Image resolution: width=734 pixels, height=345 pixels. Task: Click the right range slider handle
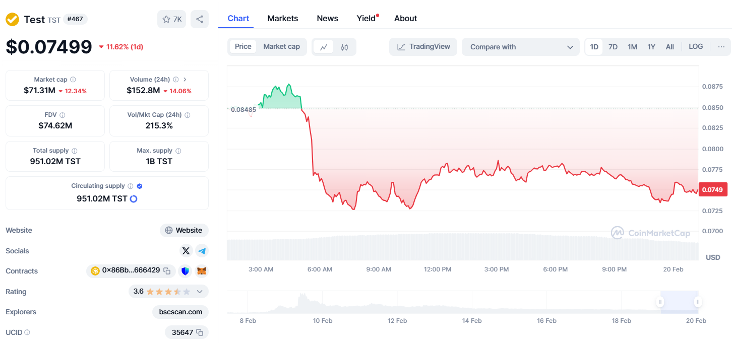point(698,302)
